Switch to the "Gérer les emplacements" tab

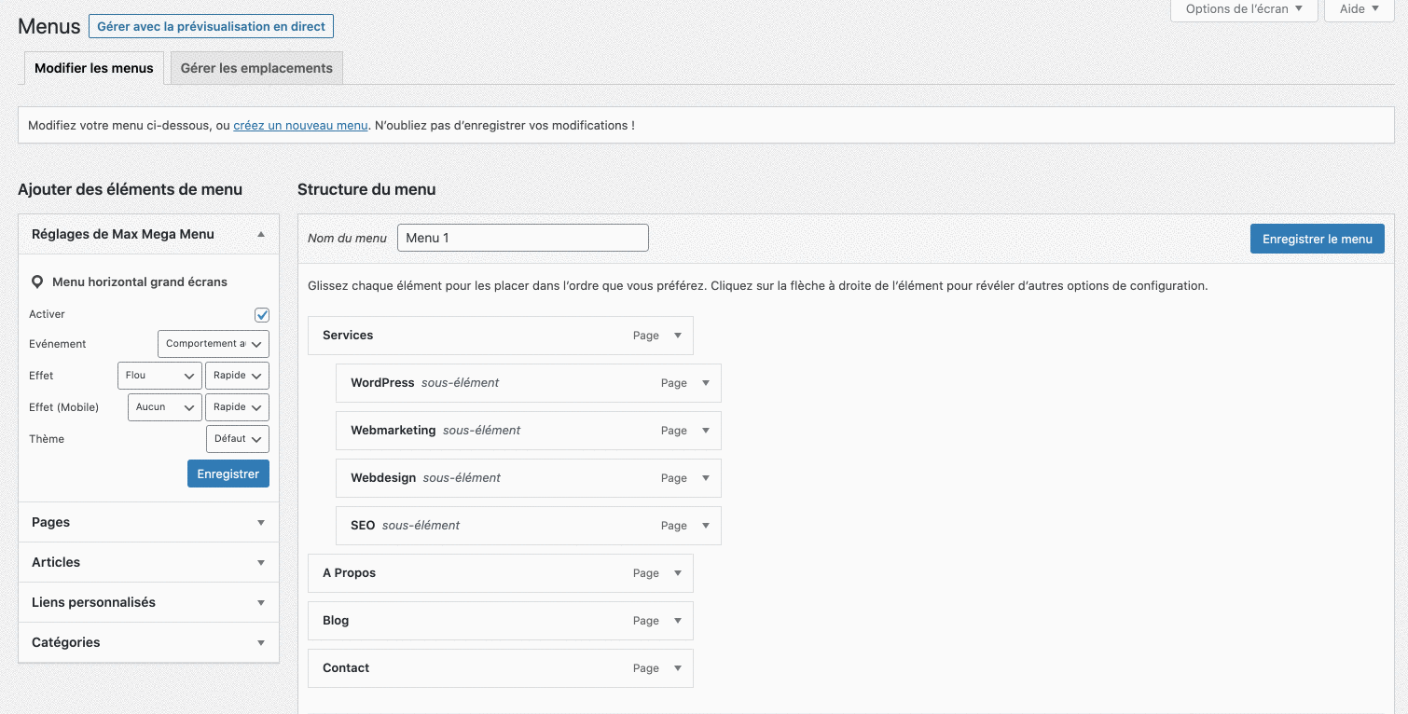(255, 68)
